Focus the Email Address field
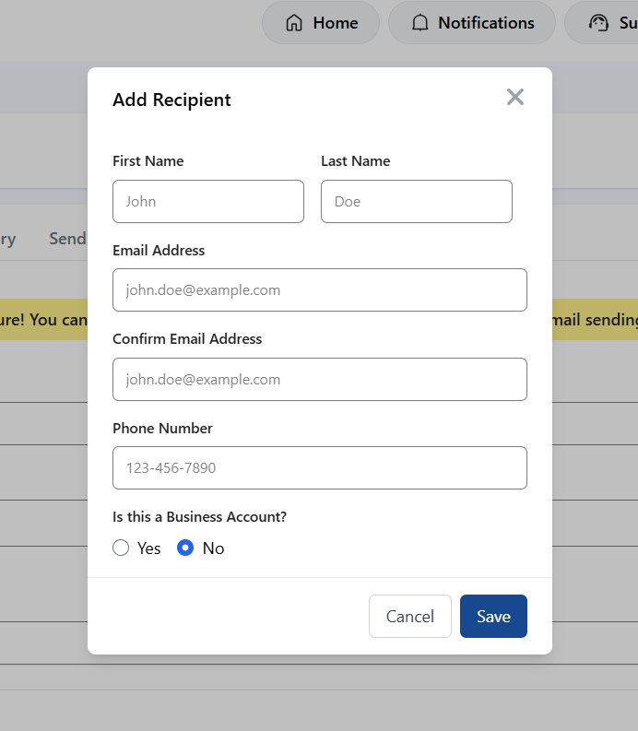 click(320, 290)
